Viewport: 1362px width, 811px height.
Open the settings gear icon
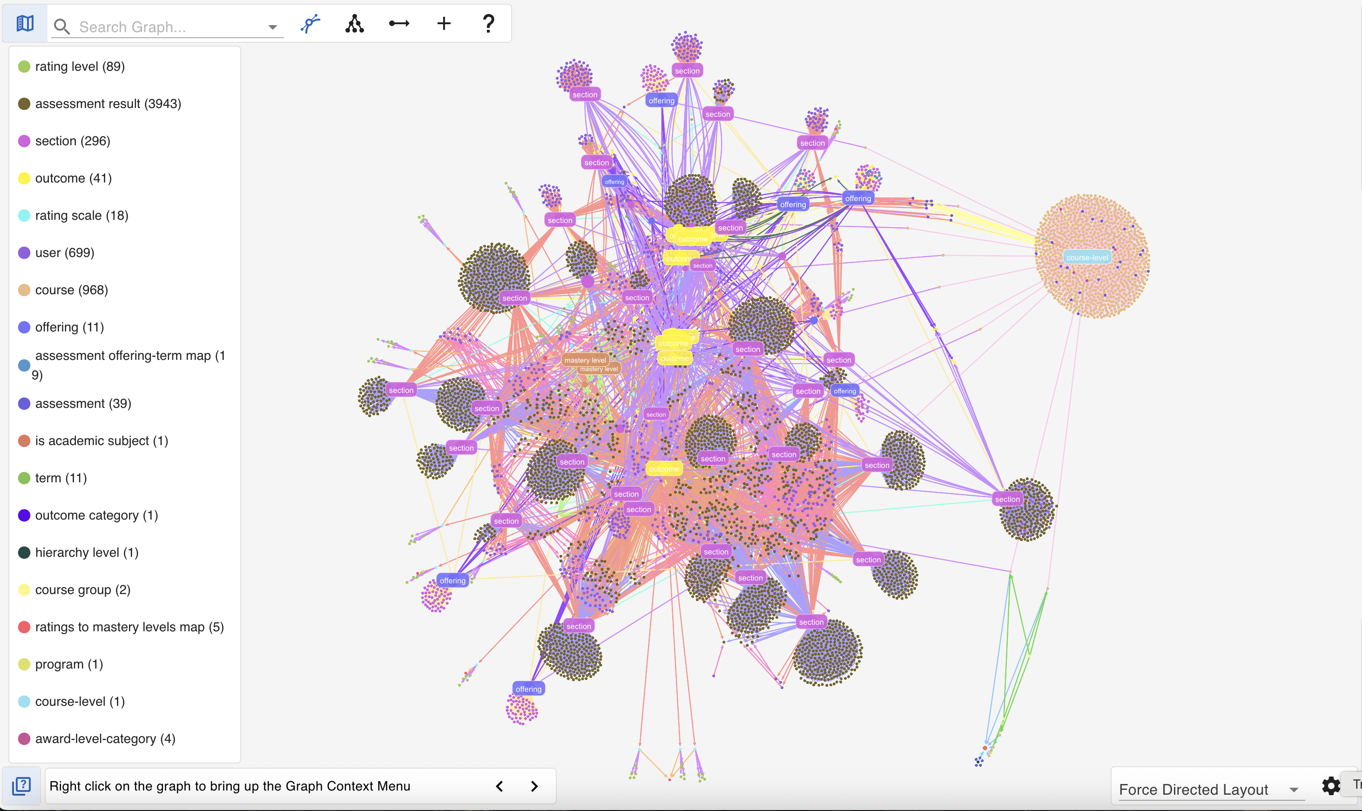1331,786
